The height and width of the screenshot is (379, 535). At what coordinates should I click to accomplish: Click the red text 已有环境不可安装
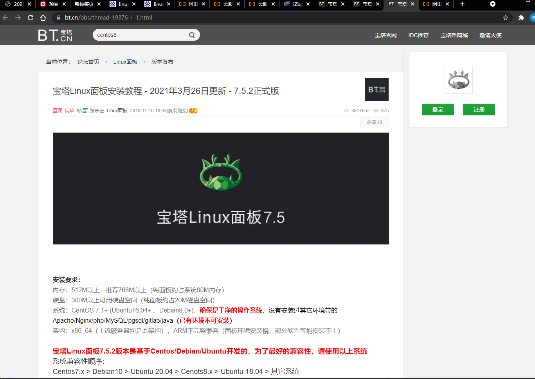[x=204, y=320]
